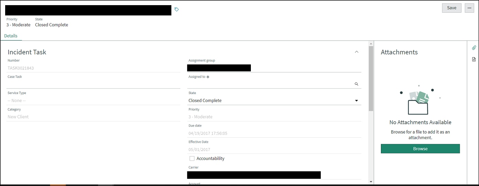Image resolution: width=479 pixels, height=186 pixels.
Task: Click the form's vertical scrollbar thumb
Action: click(x=371, y=78)
